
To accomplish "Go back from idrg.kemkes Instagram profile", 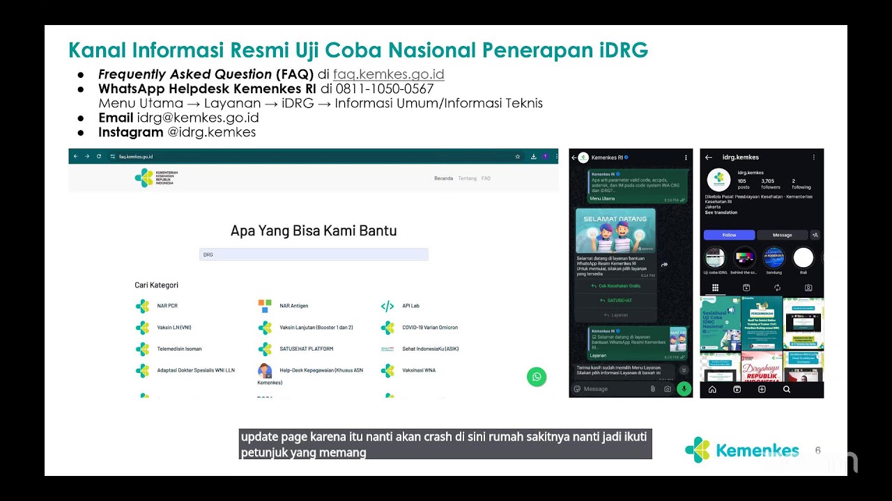I will (709, 157).
